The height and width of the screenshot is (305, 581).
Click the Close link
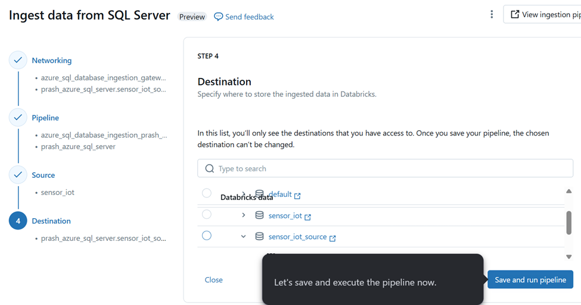pos(213,279)
